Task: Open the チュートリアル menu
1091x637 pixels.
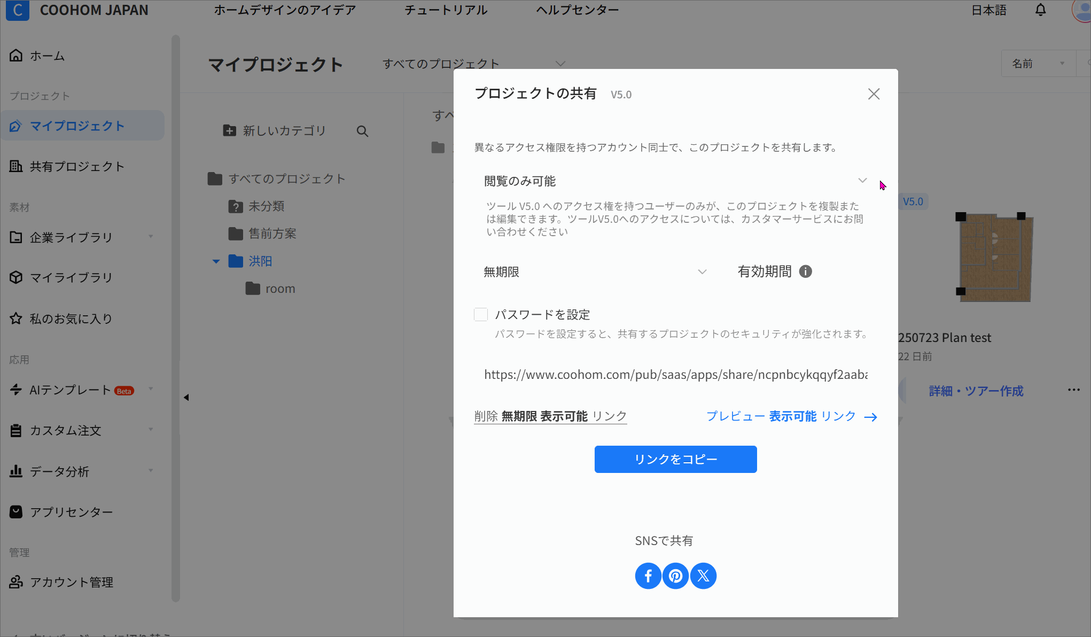Action: pos(446,10)
